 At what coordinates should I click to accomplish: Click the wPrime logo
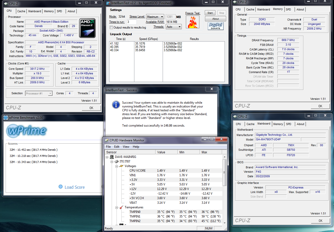[26, 130]
